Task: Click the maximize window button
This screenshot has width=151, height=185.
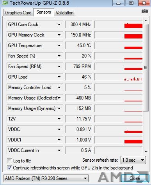Action: pos(131,3)
